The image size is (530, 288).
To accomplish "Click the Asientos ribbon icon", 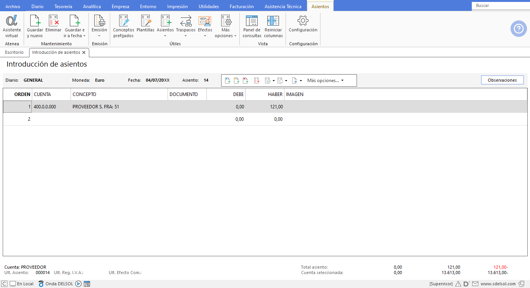I will pos(165,21).
